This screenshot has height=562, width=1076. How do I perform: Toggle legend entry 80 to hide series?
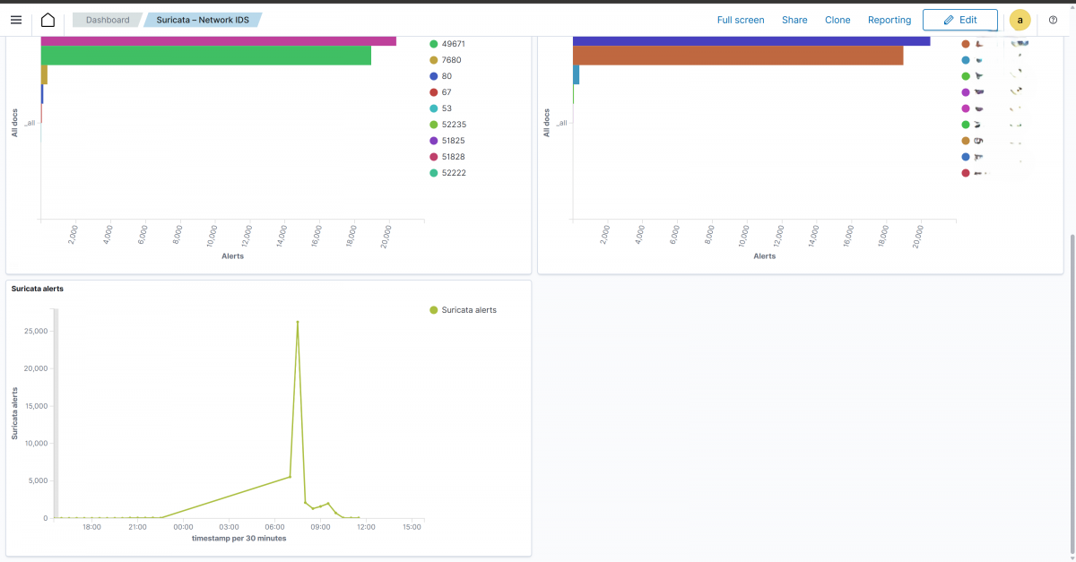[x=445, y=75]
